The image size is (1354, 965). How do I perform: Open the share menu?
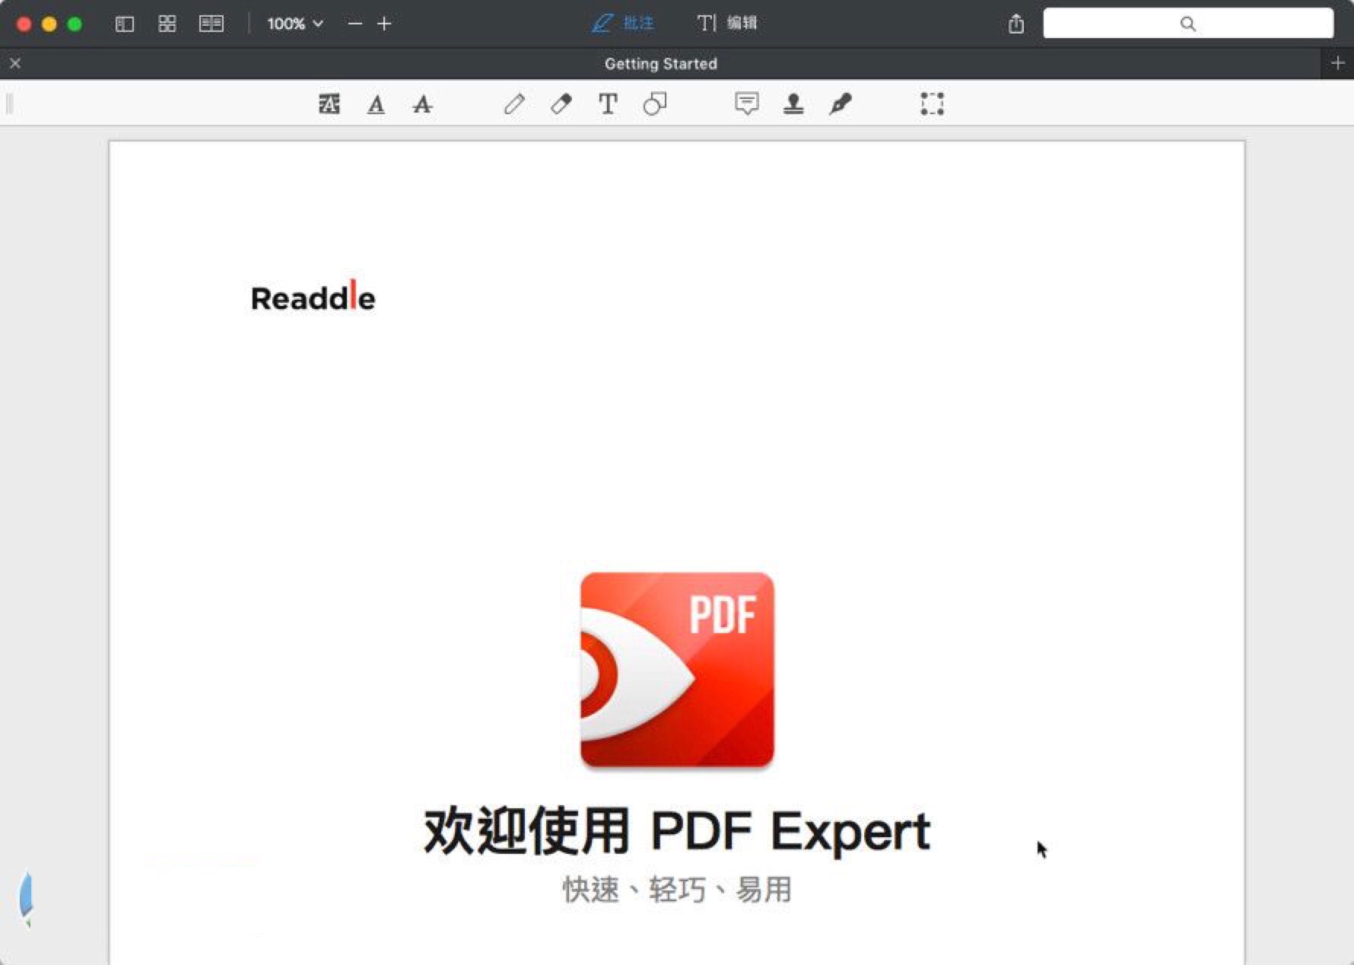click(x=1016, y=24)
